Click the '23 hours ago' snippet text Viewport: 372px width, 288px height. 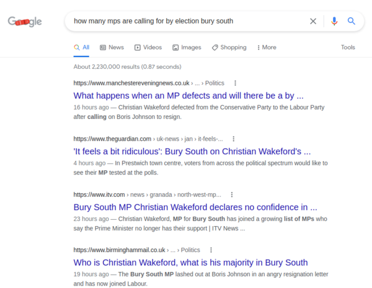pyautogui.click(x=91, y=219)
